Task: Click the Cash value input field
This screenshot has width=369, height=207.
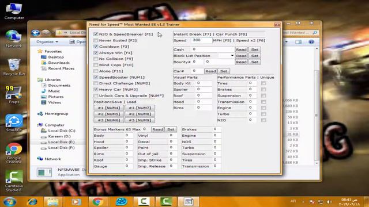Action: (213, 49)
